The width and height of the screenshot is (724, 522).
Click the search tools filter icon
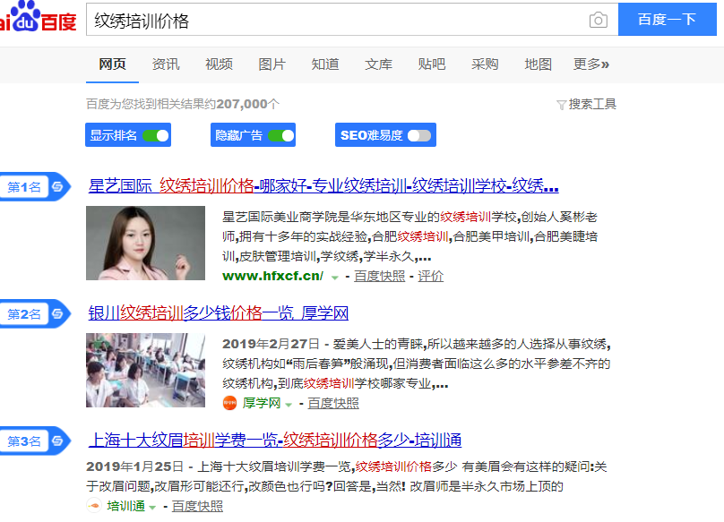click(561, 105)
